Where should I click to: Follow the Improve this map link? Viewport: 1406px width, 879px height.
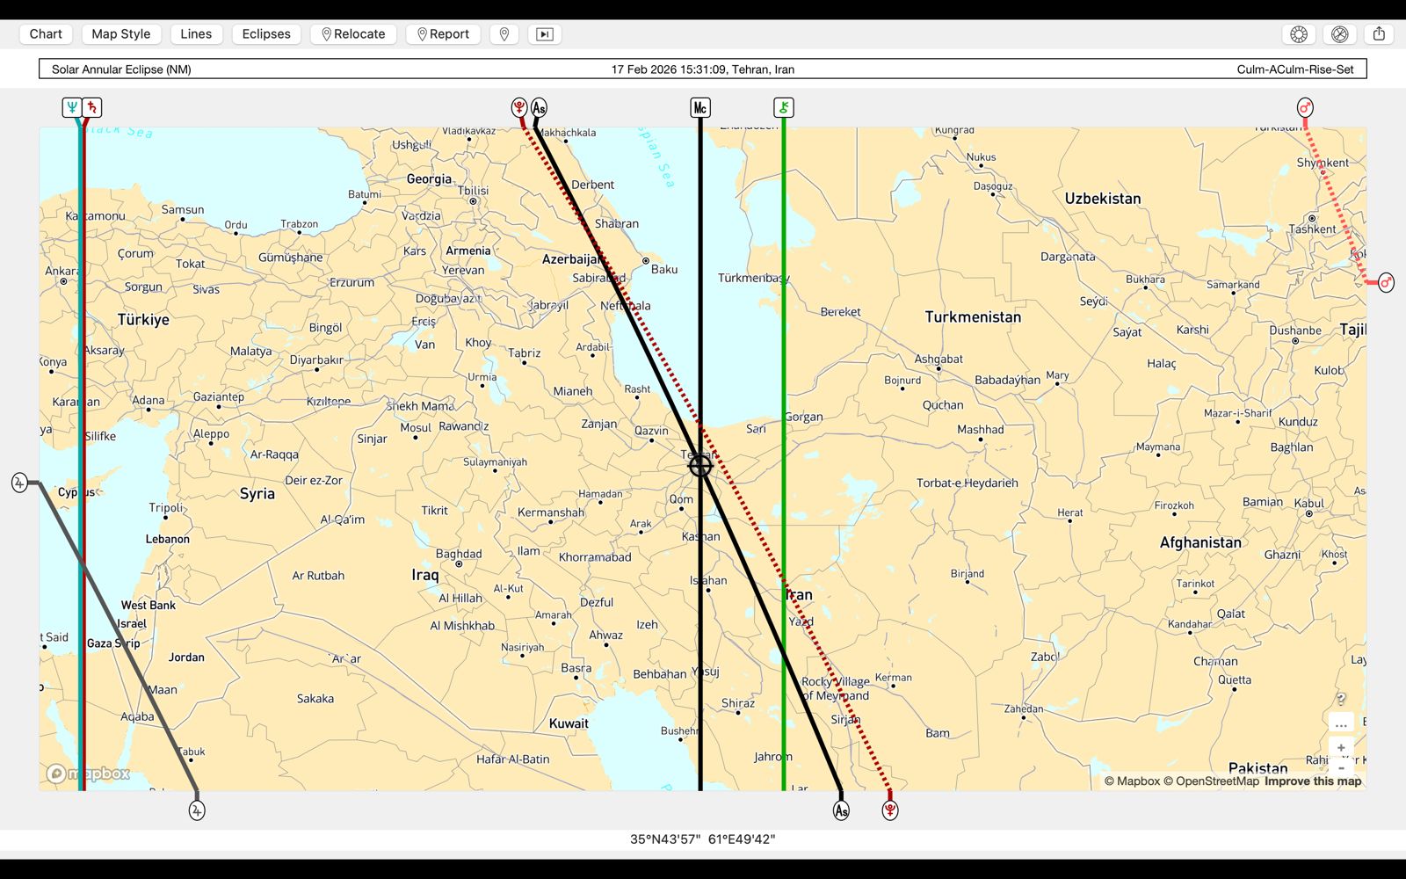(x=1313, y=781)
